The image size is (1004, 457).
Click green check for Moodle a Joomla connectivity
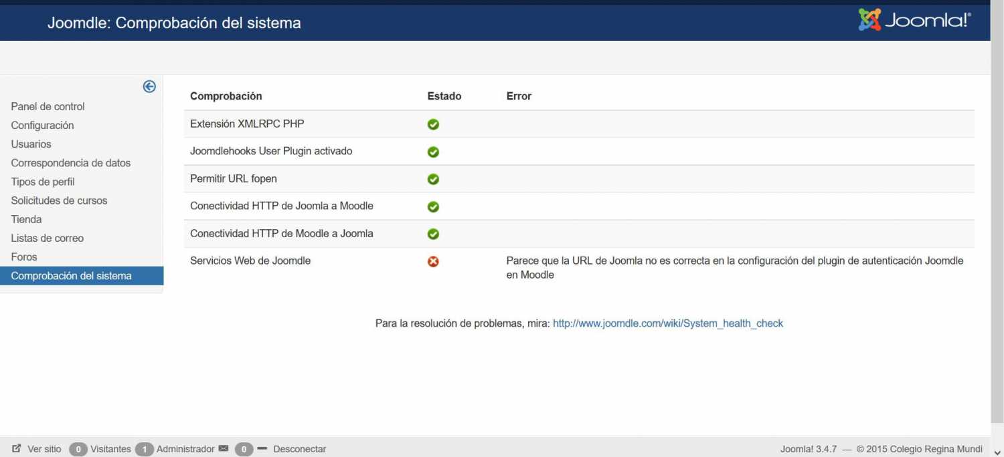click(433, 234)
